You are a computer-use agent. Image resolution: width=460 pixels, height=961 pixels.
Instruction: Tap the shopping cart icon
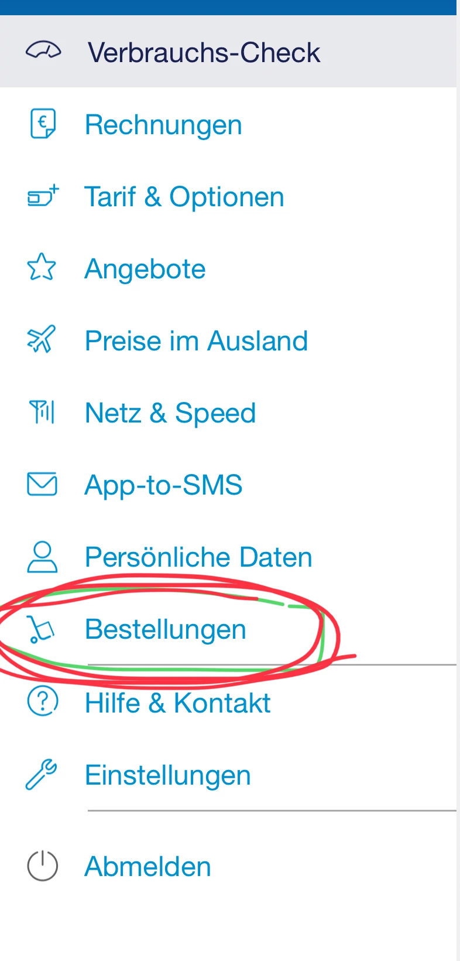click(x=42, y=629)
